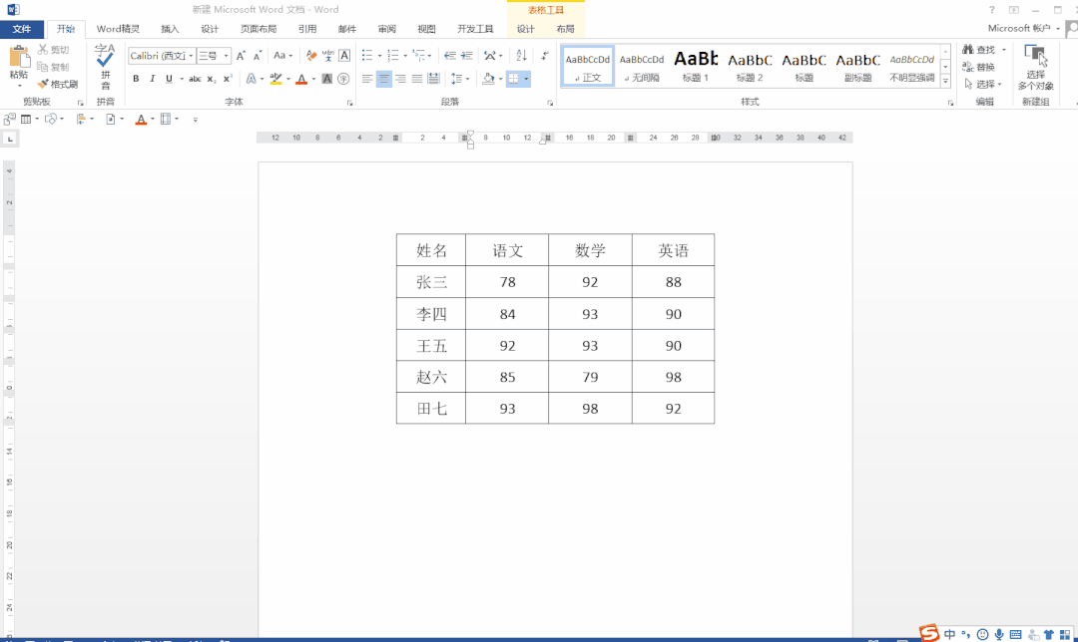Click the emoji face icon in input bar
1078x642 pixels.
click(982, 634)
